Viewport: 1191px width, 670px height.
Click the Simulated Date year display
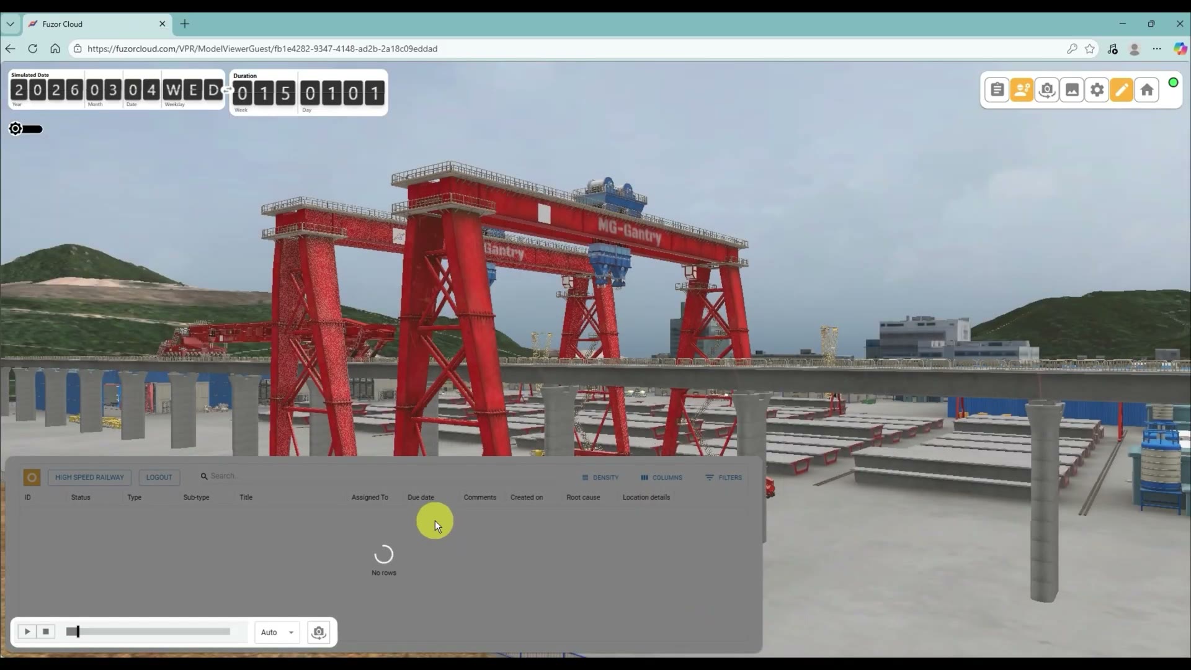point(47,91)
